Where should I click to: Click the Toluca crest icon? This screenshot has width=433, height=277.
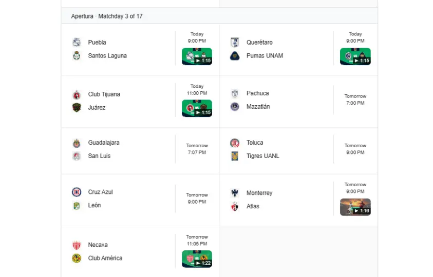pos(235,143)
